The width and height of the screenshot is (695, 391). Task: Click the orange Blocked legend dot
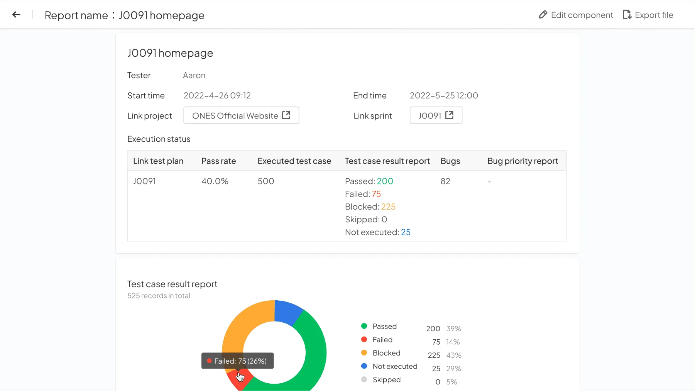coord(364,353)
